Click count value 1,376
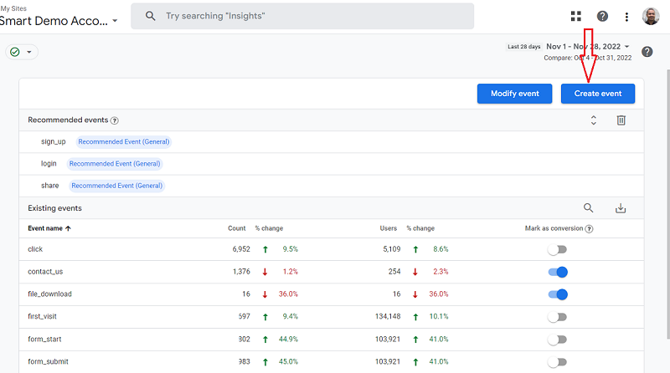 pos(241,272)
